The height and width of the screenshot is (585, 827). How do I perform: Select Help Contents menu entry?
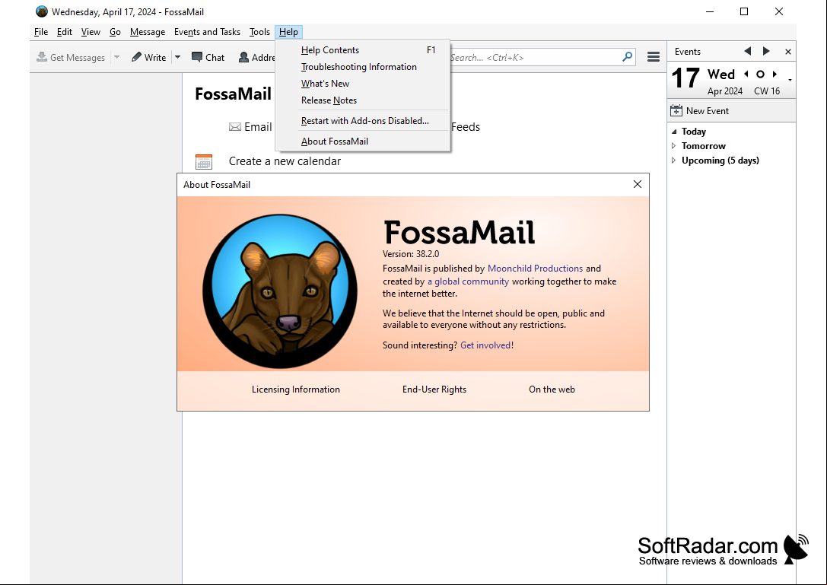point(363,50)
